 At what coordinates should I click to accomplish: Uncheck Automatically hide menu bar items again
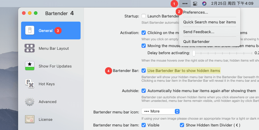coord(144,91)
